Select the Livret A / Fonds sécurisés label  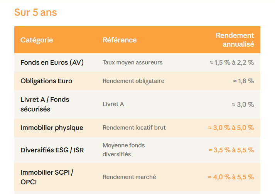click(45, 104)
